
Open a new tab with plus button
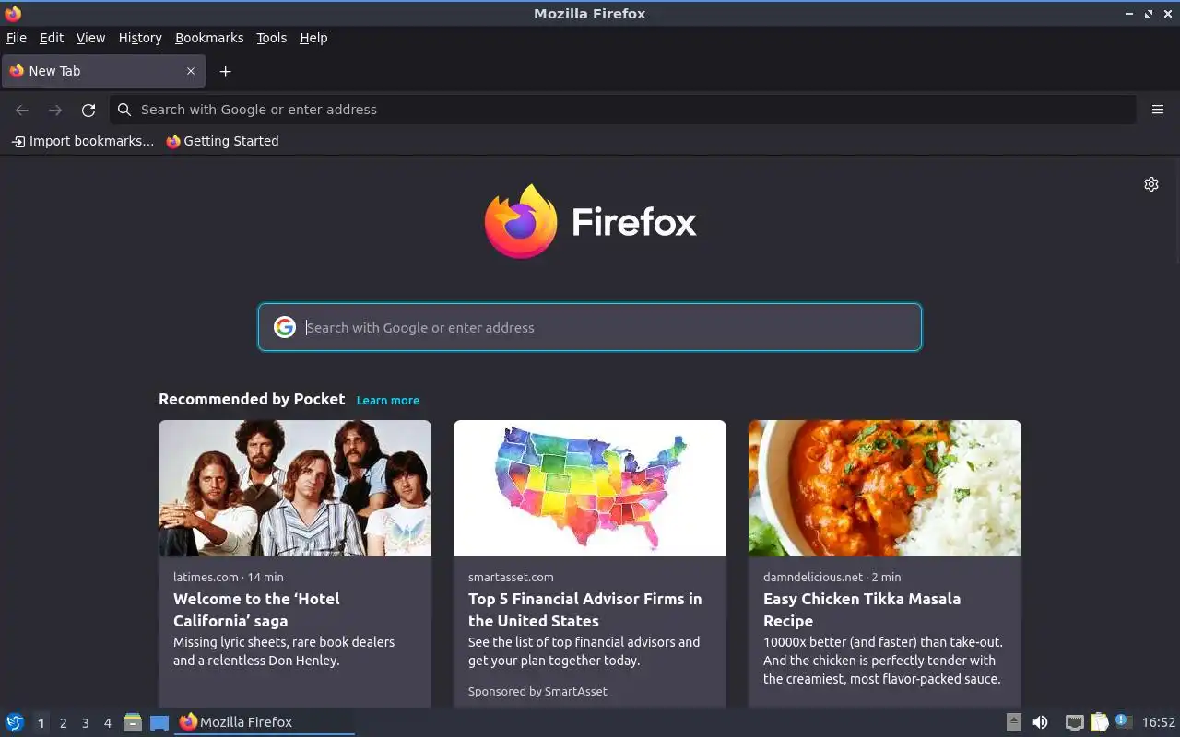point(225,71)
